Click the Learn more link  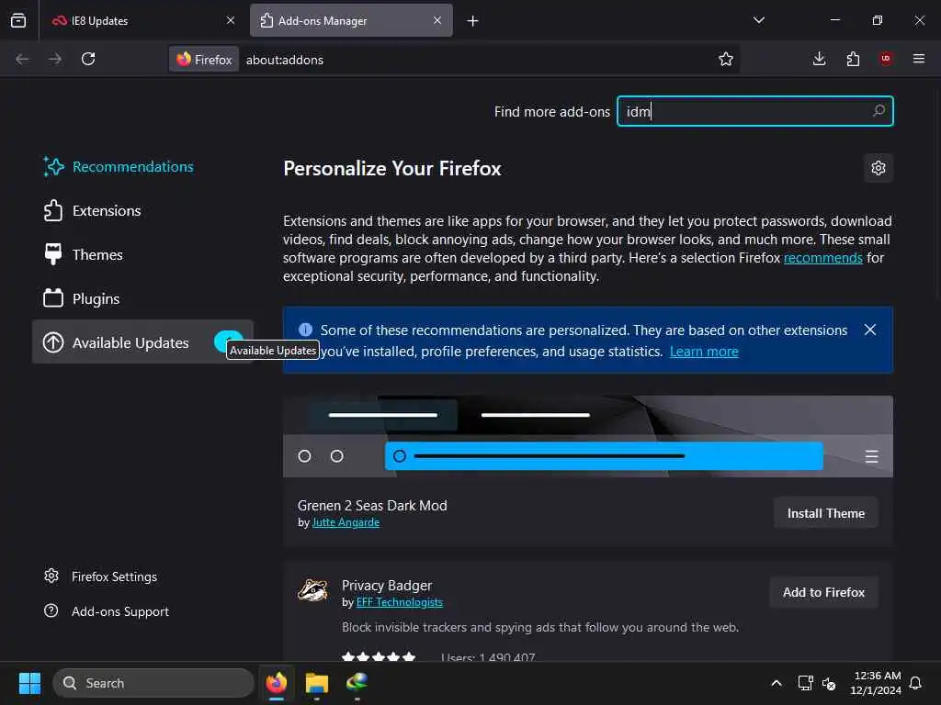pos(704,352)
